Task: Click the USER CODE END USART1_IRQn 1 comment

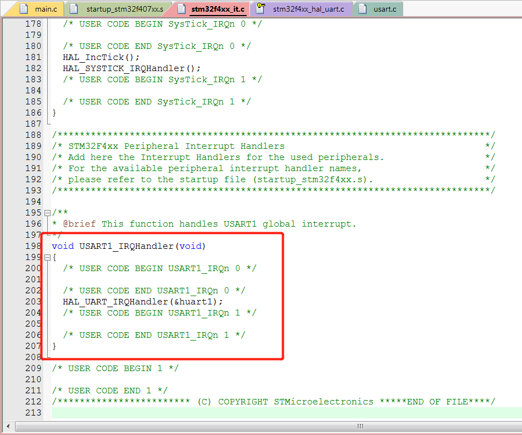Action: 154,335
